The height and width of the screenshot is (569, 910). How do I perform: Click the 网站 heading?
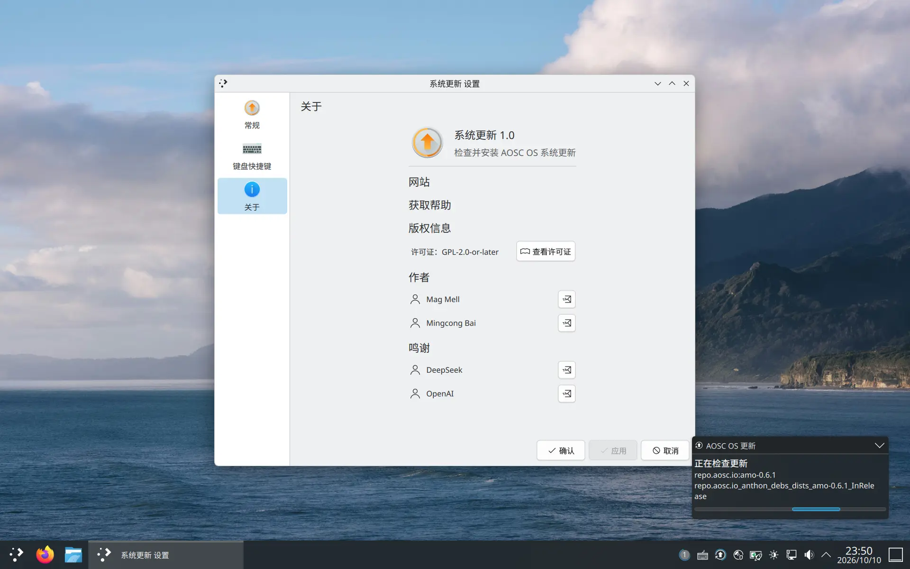click(x=419, y=182)
